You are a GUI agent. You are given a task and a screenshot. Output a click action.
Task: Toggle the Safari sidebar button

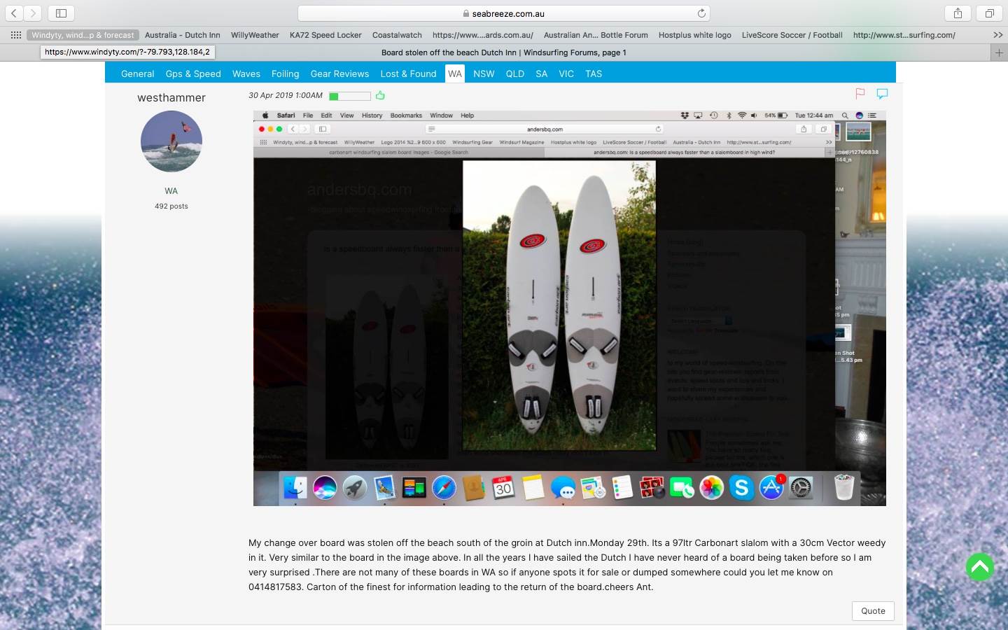[61, 13]
